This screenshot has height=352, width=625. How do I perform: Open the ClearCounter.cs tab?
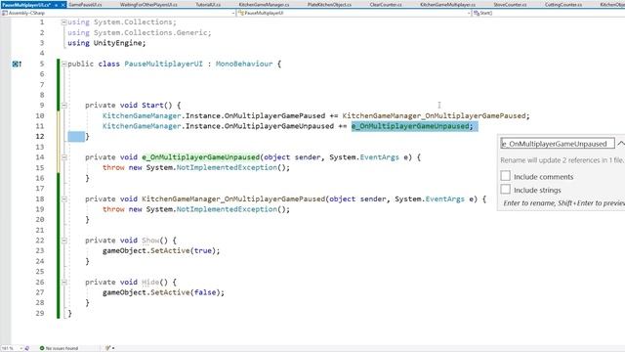386,4
